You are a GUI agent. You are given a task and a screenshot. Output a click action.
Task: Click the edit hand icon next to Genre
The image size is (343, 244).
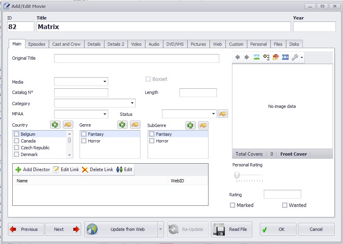click(136, 125)
